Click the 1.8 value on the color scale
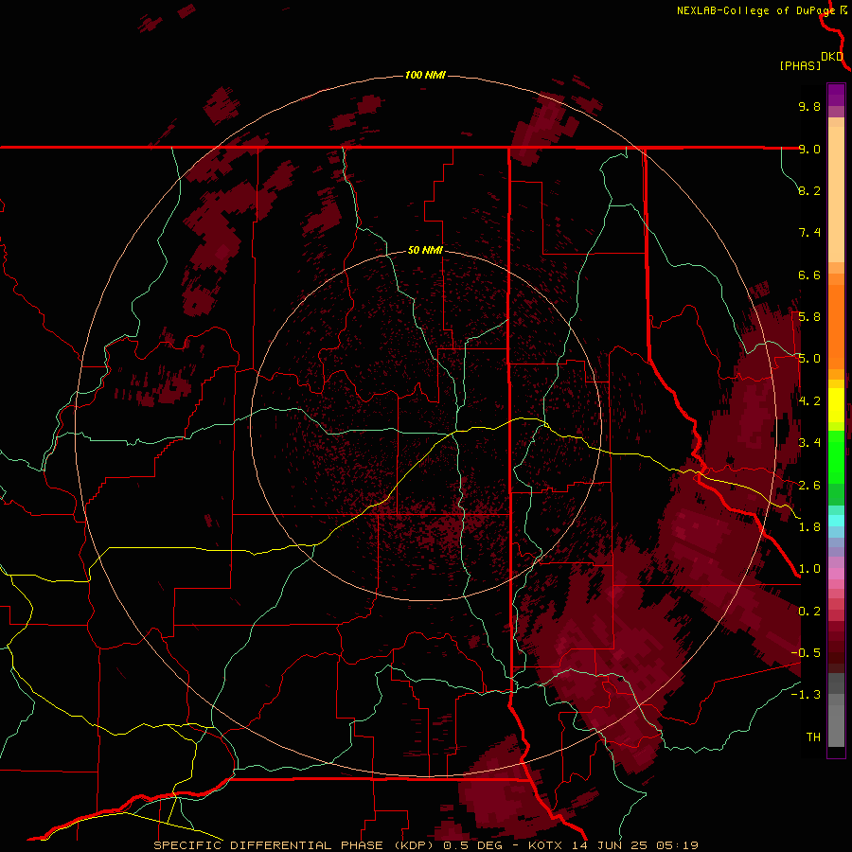This screenshot has width=852, height=852. [x=809, y=527]
